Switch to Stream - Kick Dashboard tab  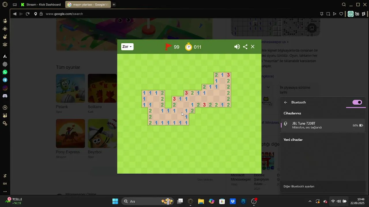coord(41,5)
